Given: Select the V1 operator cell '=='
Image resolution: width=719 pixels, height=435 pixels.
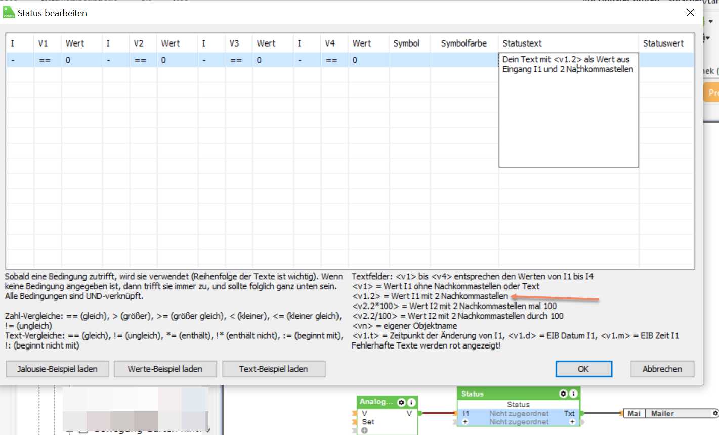Looking at the screenshot, I should 48,60.
